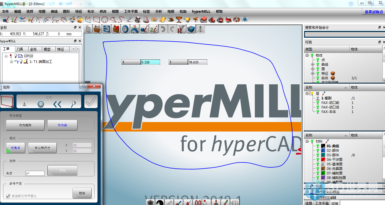
Task: Select the star point info tool
Action: point(31,20)
